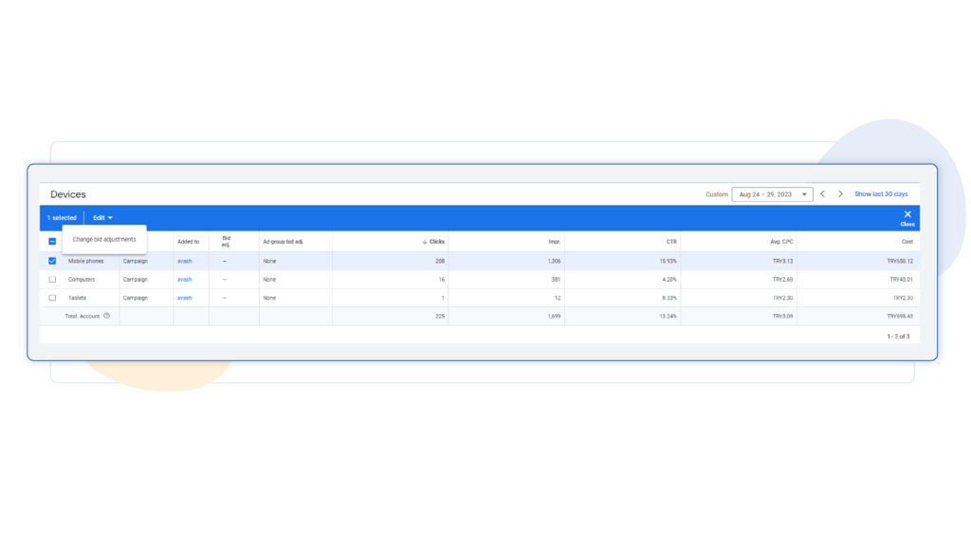The width and height of the screenshot is (971, 549).
Task: Check the Computers row checkbox
Action: pyautogui.click(x=52, y=280)
